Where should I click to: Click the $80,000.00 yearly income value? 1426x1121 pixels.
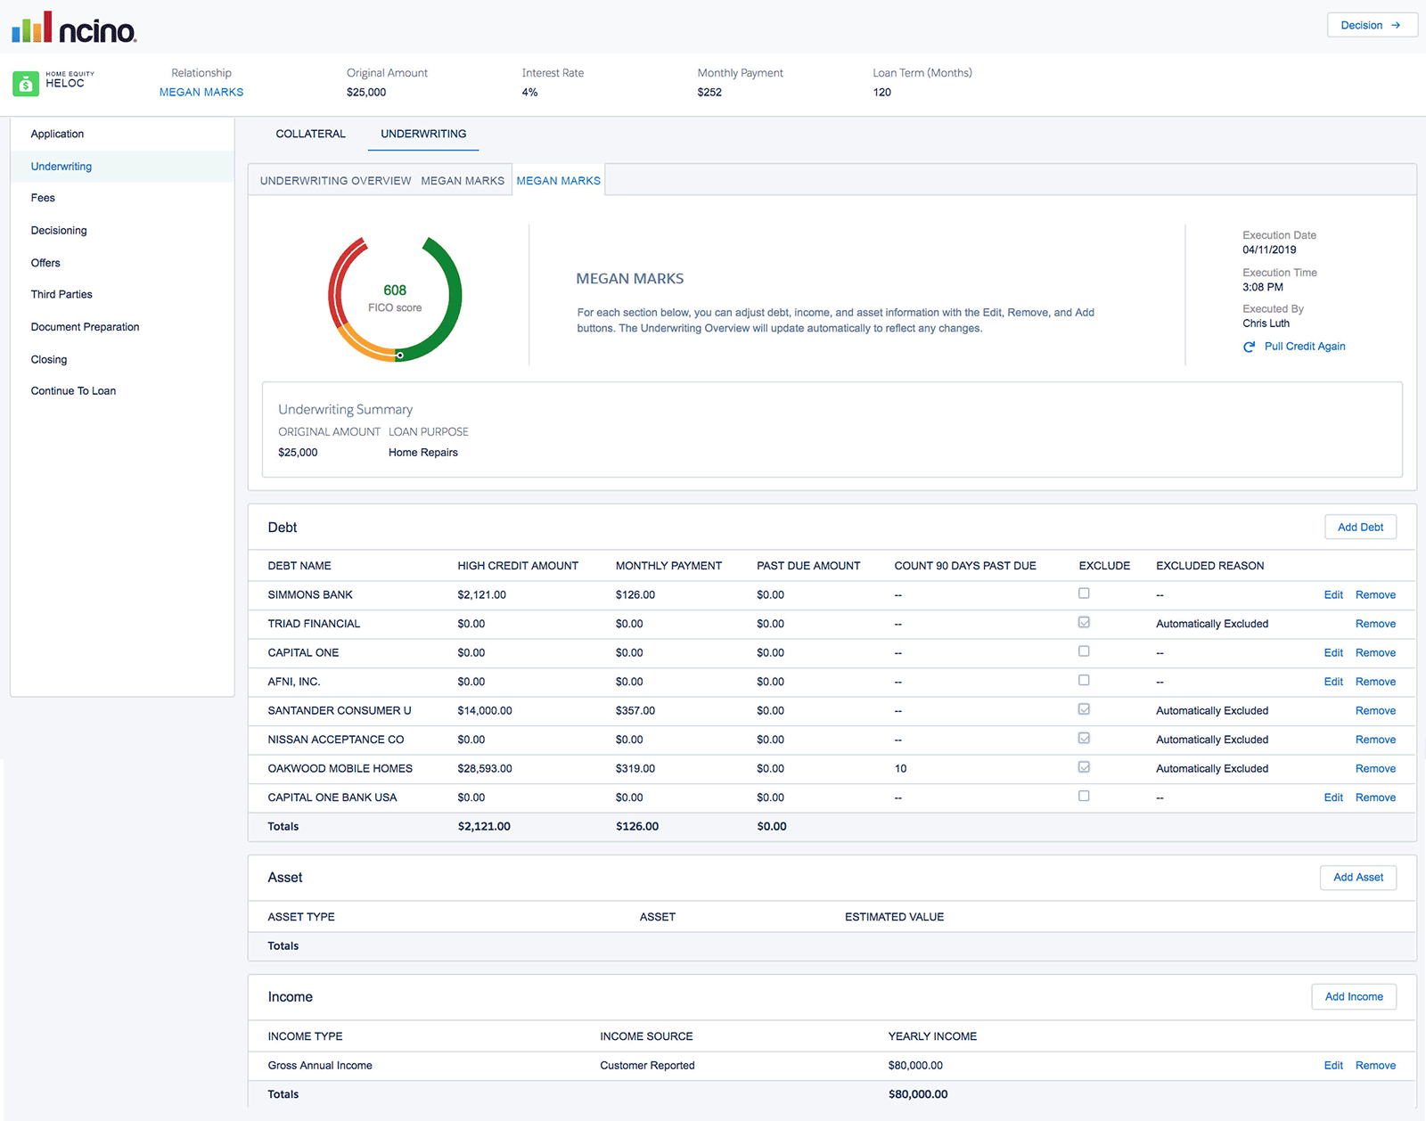pos(915,1066)
